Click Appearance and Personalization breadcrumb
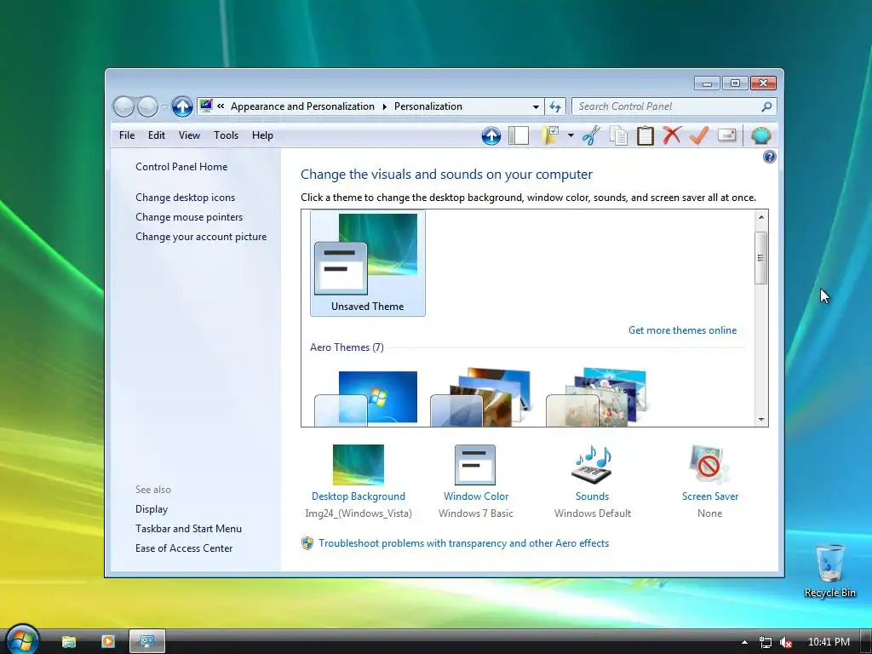Image resolution: width=872 pixels, height=654 pixels. pos(302,106)
